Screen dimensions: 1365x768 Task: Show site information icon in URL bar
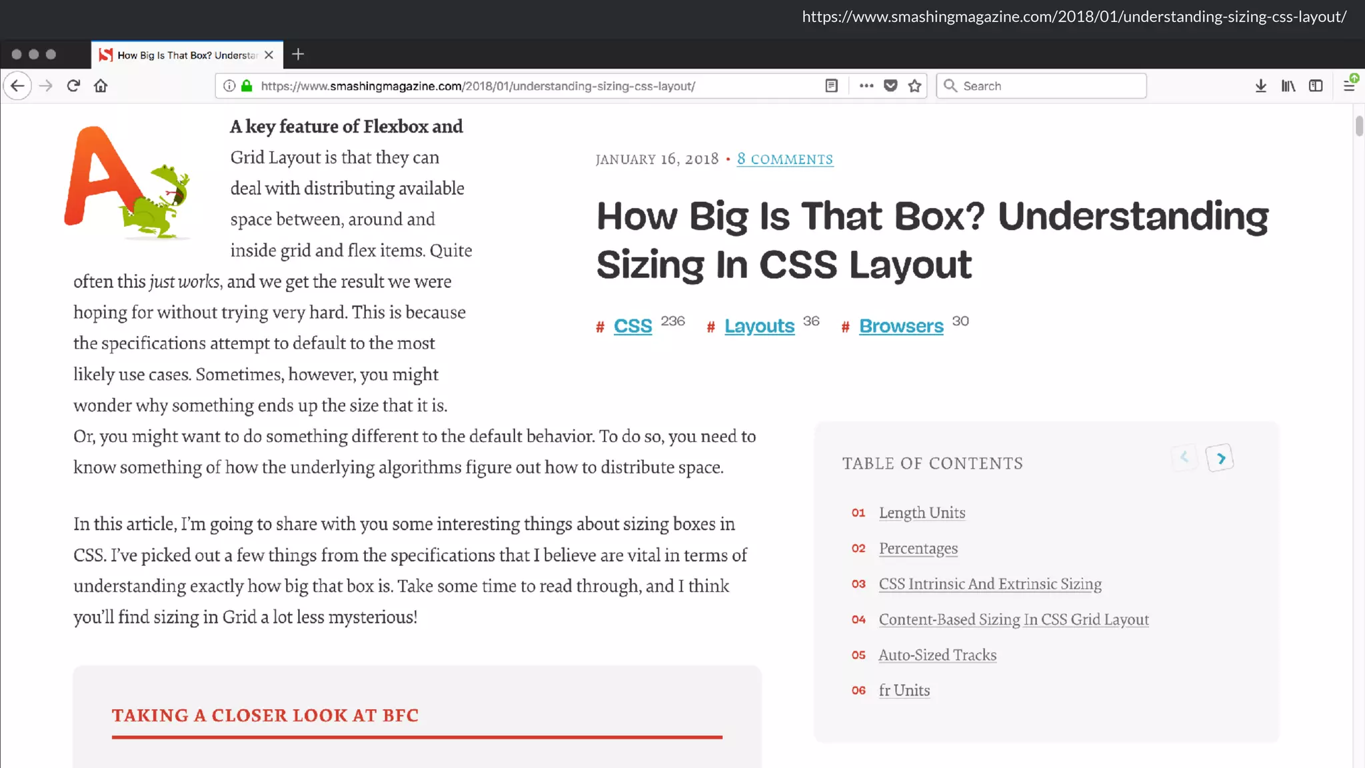click(229, 86)
